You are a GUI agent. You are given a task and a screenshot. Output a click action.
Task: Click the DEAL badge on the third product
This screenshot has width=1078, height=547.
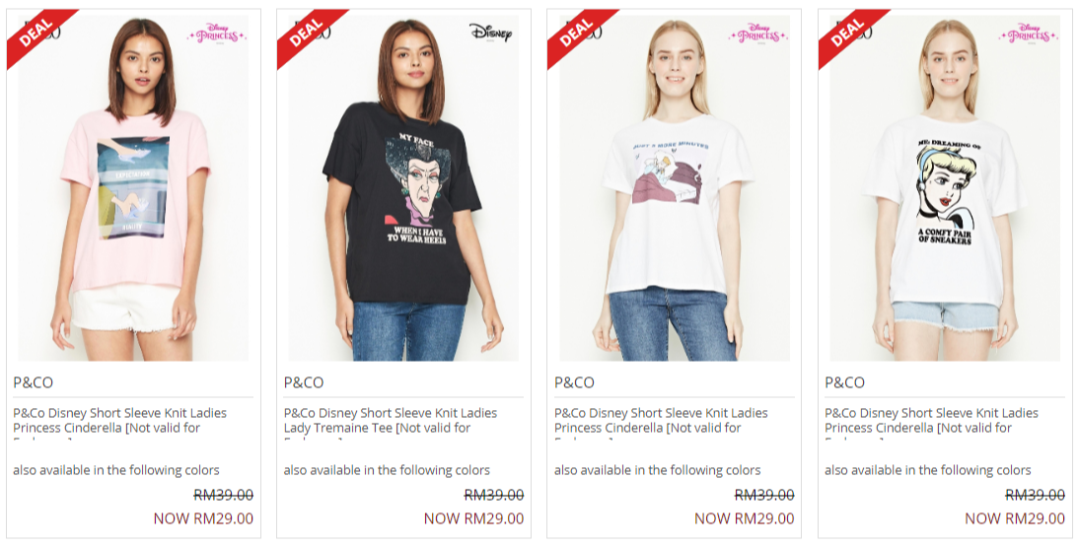click(576, 33)
